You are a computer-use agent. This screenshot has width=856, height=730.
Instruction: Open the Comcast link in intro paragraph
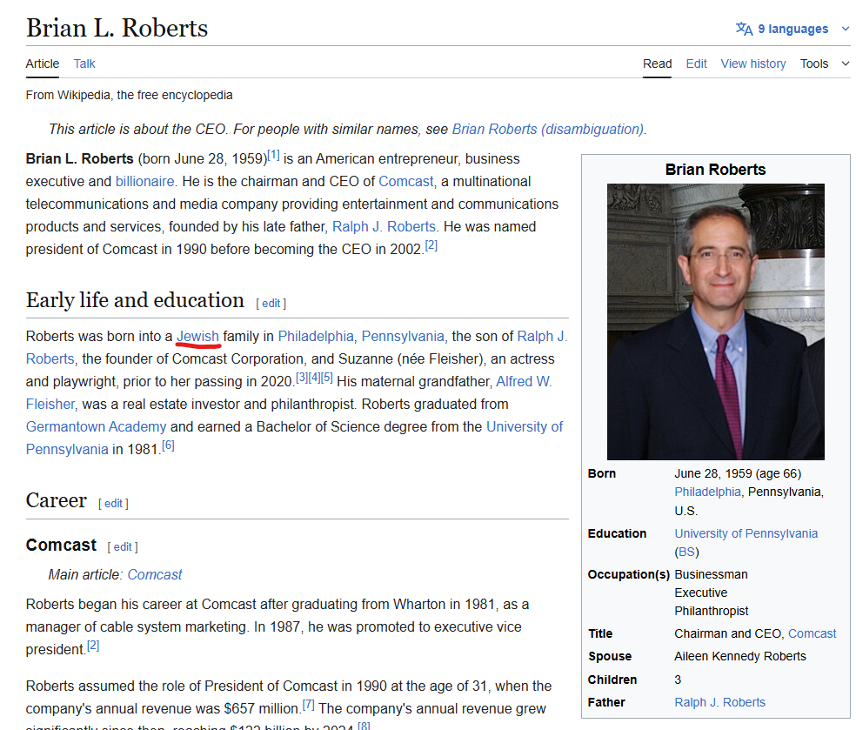tap(406, 181)
